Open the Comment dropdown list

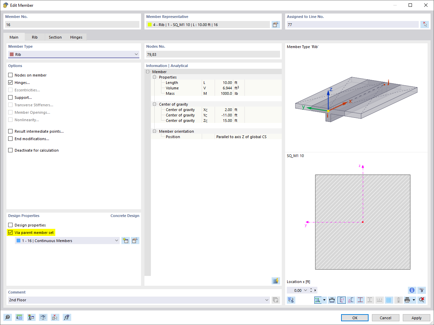(x=267, y=300)
